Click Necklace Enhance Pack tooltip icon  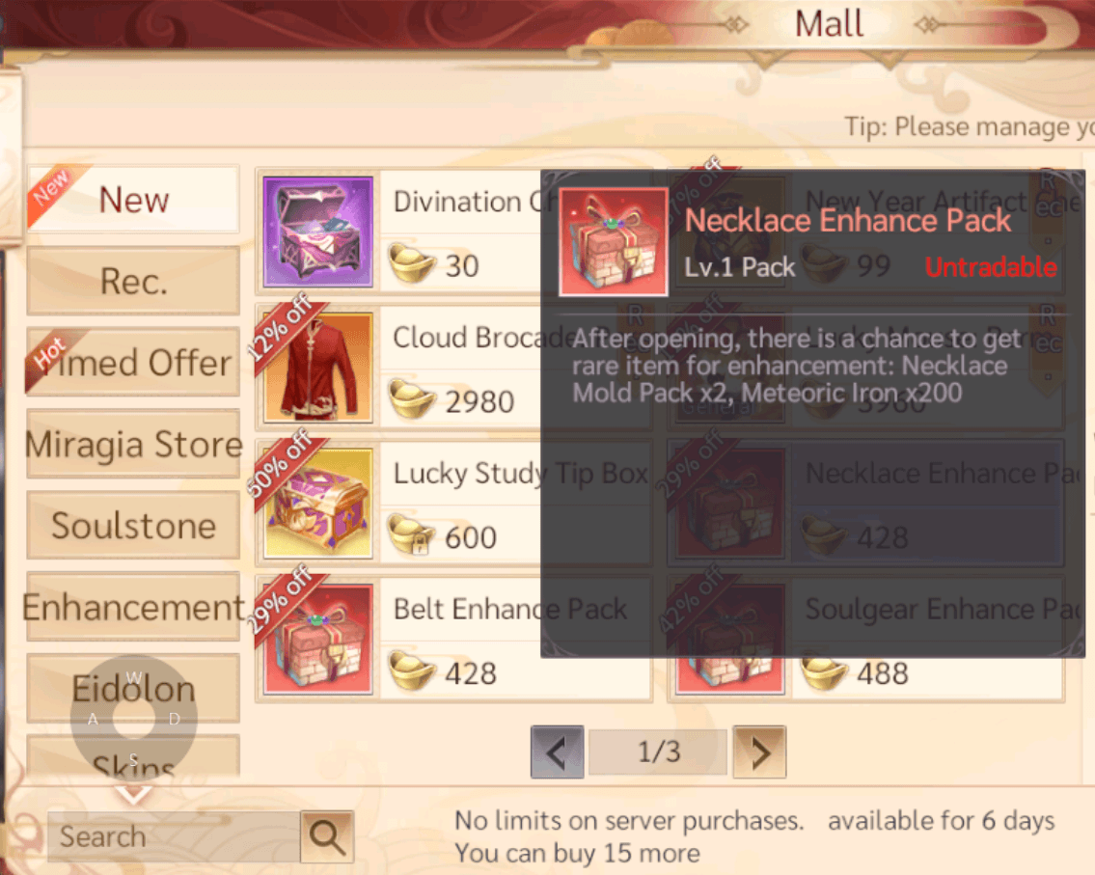tap(614, 241)
